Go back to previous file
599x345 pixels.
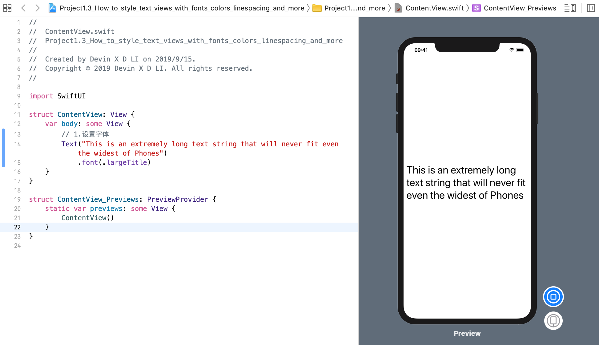(x=23, y=8)
